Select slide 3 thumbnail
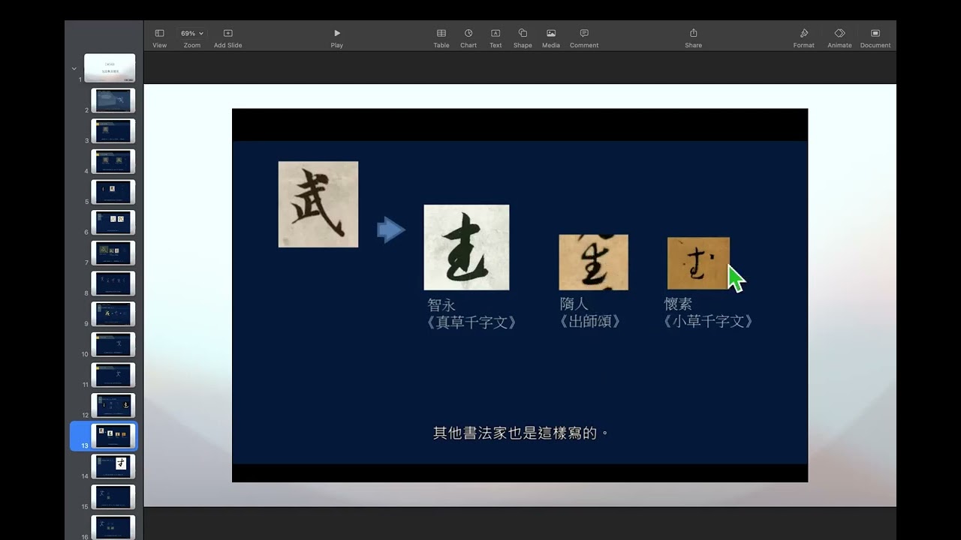Image resolution: width=961 pixels, height=540 pixels. [113, 130]
